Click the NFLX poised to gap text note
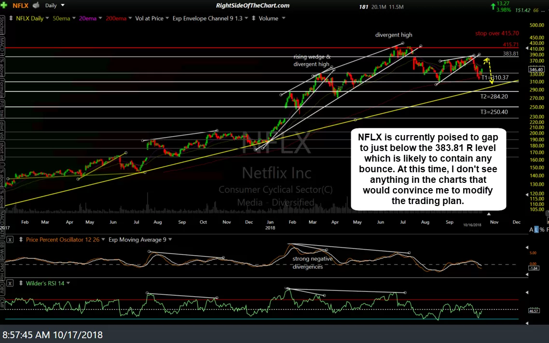Image resolution: width=549 pixels, height=343 pixels. (x=428, y=169)
